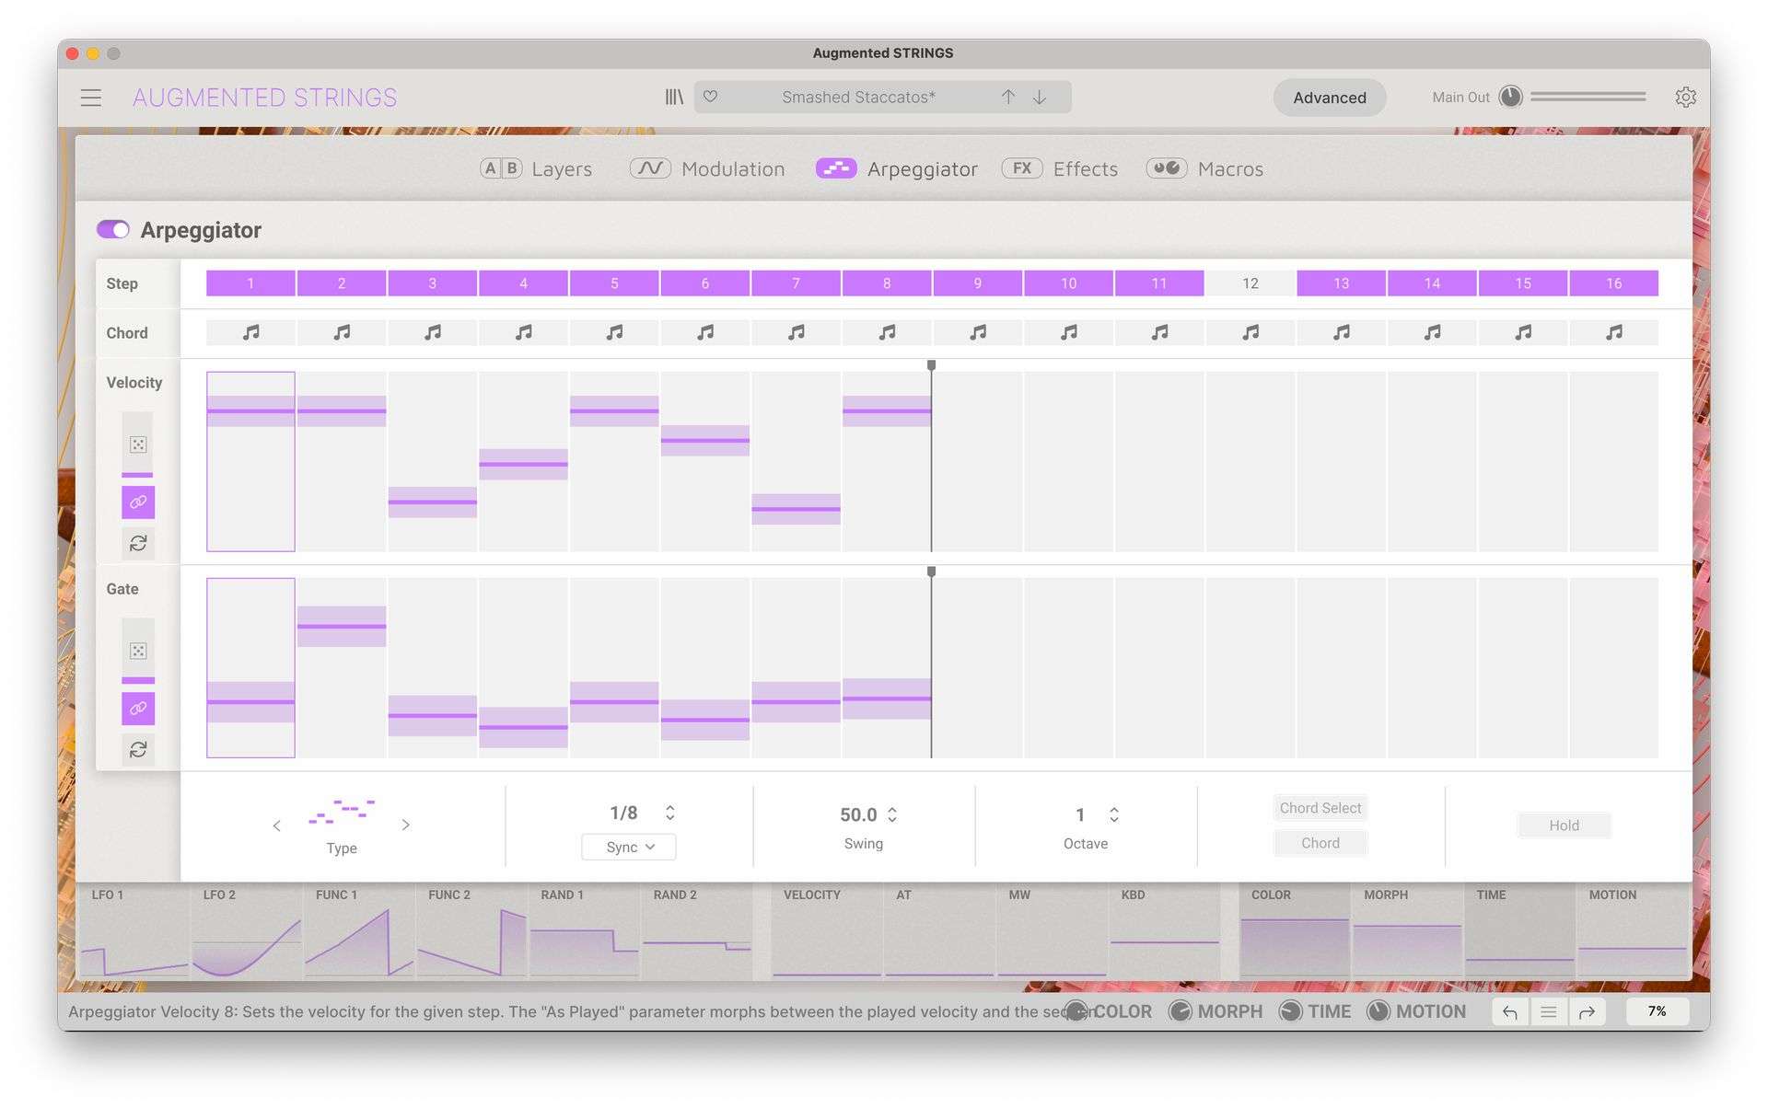Turn the TIME macro knob
This screenshot has width=1768, height=1108.
click(x=1290, y=1011)
